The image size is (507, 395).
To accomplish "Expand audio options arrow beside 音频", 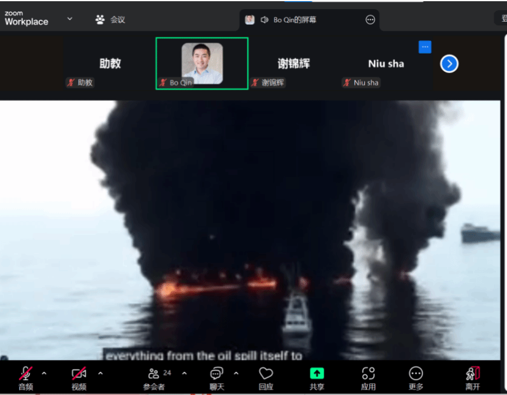I will [x=44, y=373].
